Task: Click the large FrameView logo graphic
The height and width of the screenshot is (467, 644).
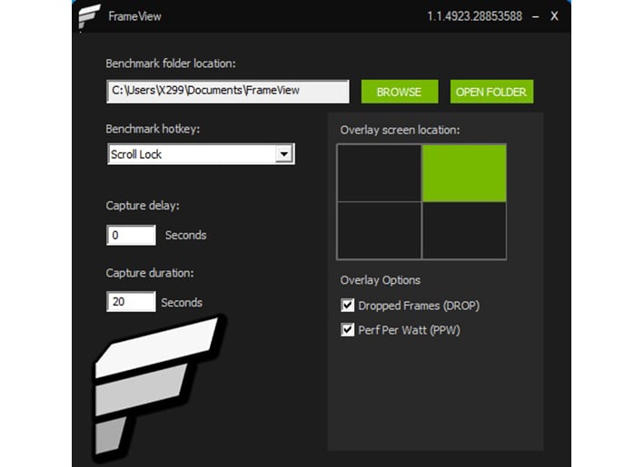Action: [x=160, y=387]
